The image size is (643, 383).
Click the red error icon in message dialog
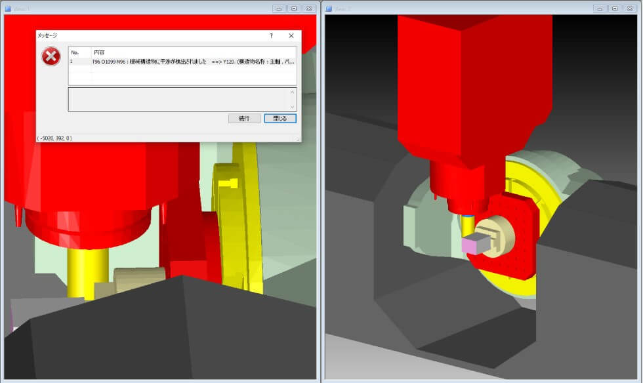(51, 57)
